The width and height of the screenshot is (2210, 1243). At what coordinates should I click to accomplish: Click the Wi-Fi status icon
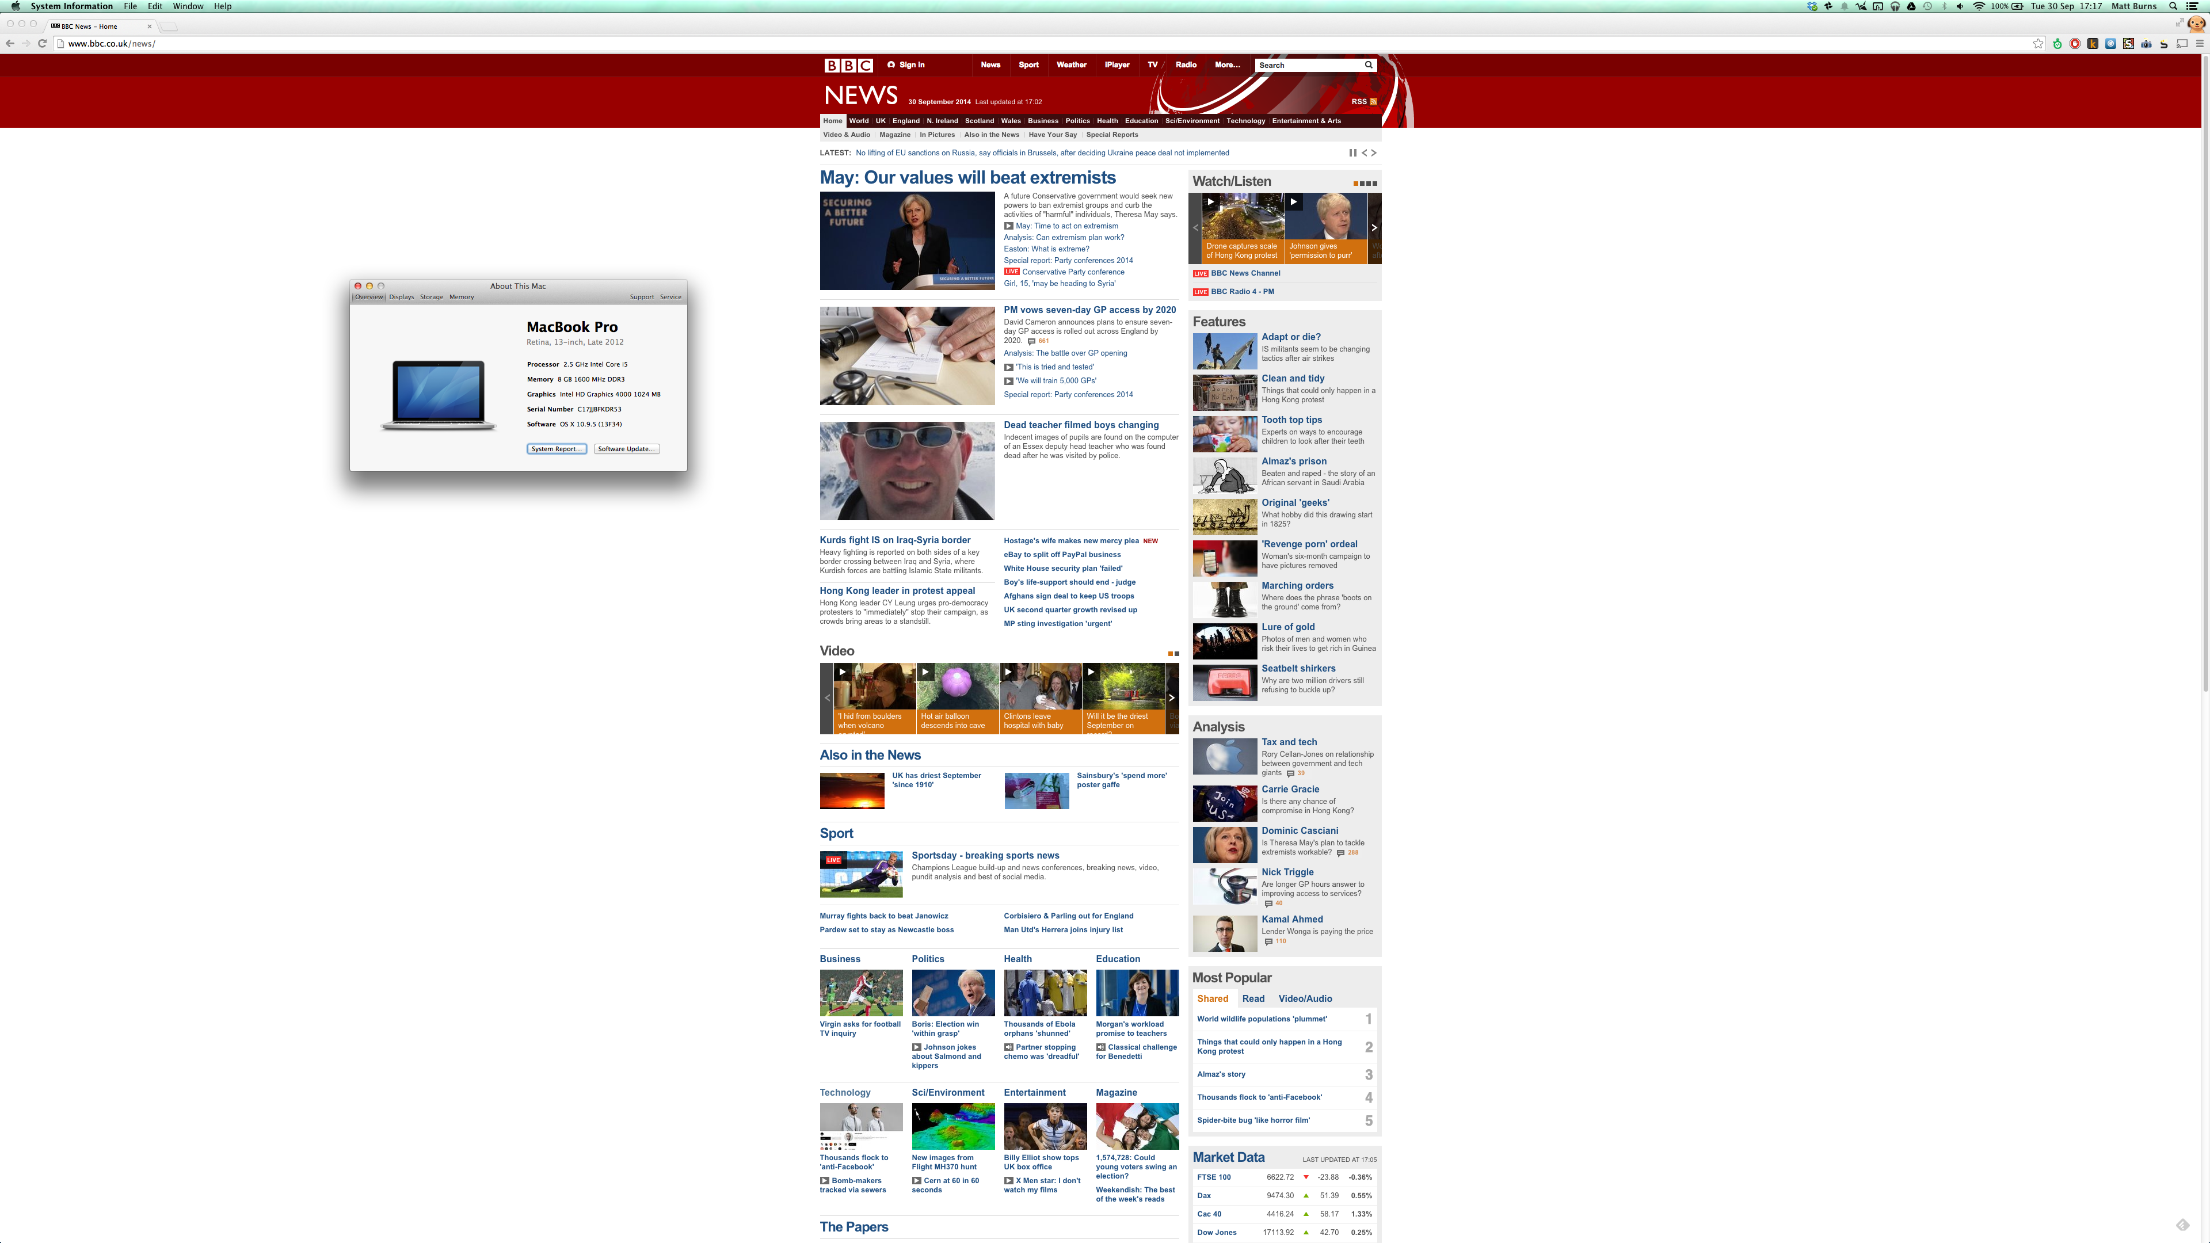[1979, 6]
